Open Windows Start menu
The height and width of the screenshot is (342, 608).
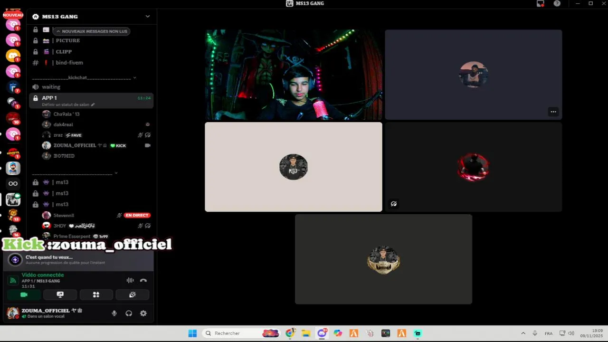click(x=192, y=333)
